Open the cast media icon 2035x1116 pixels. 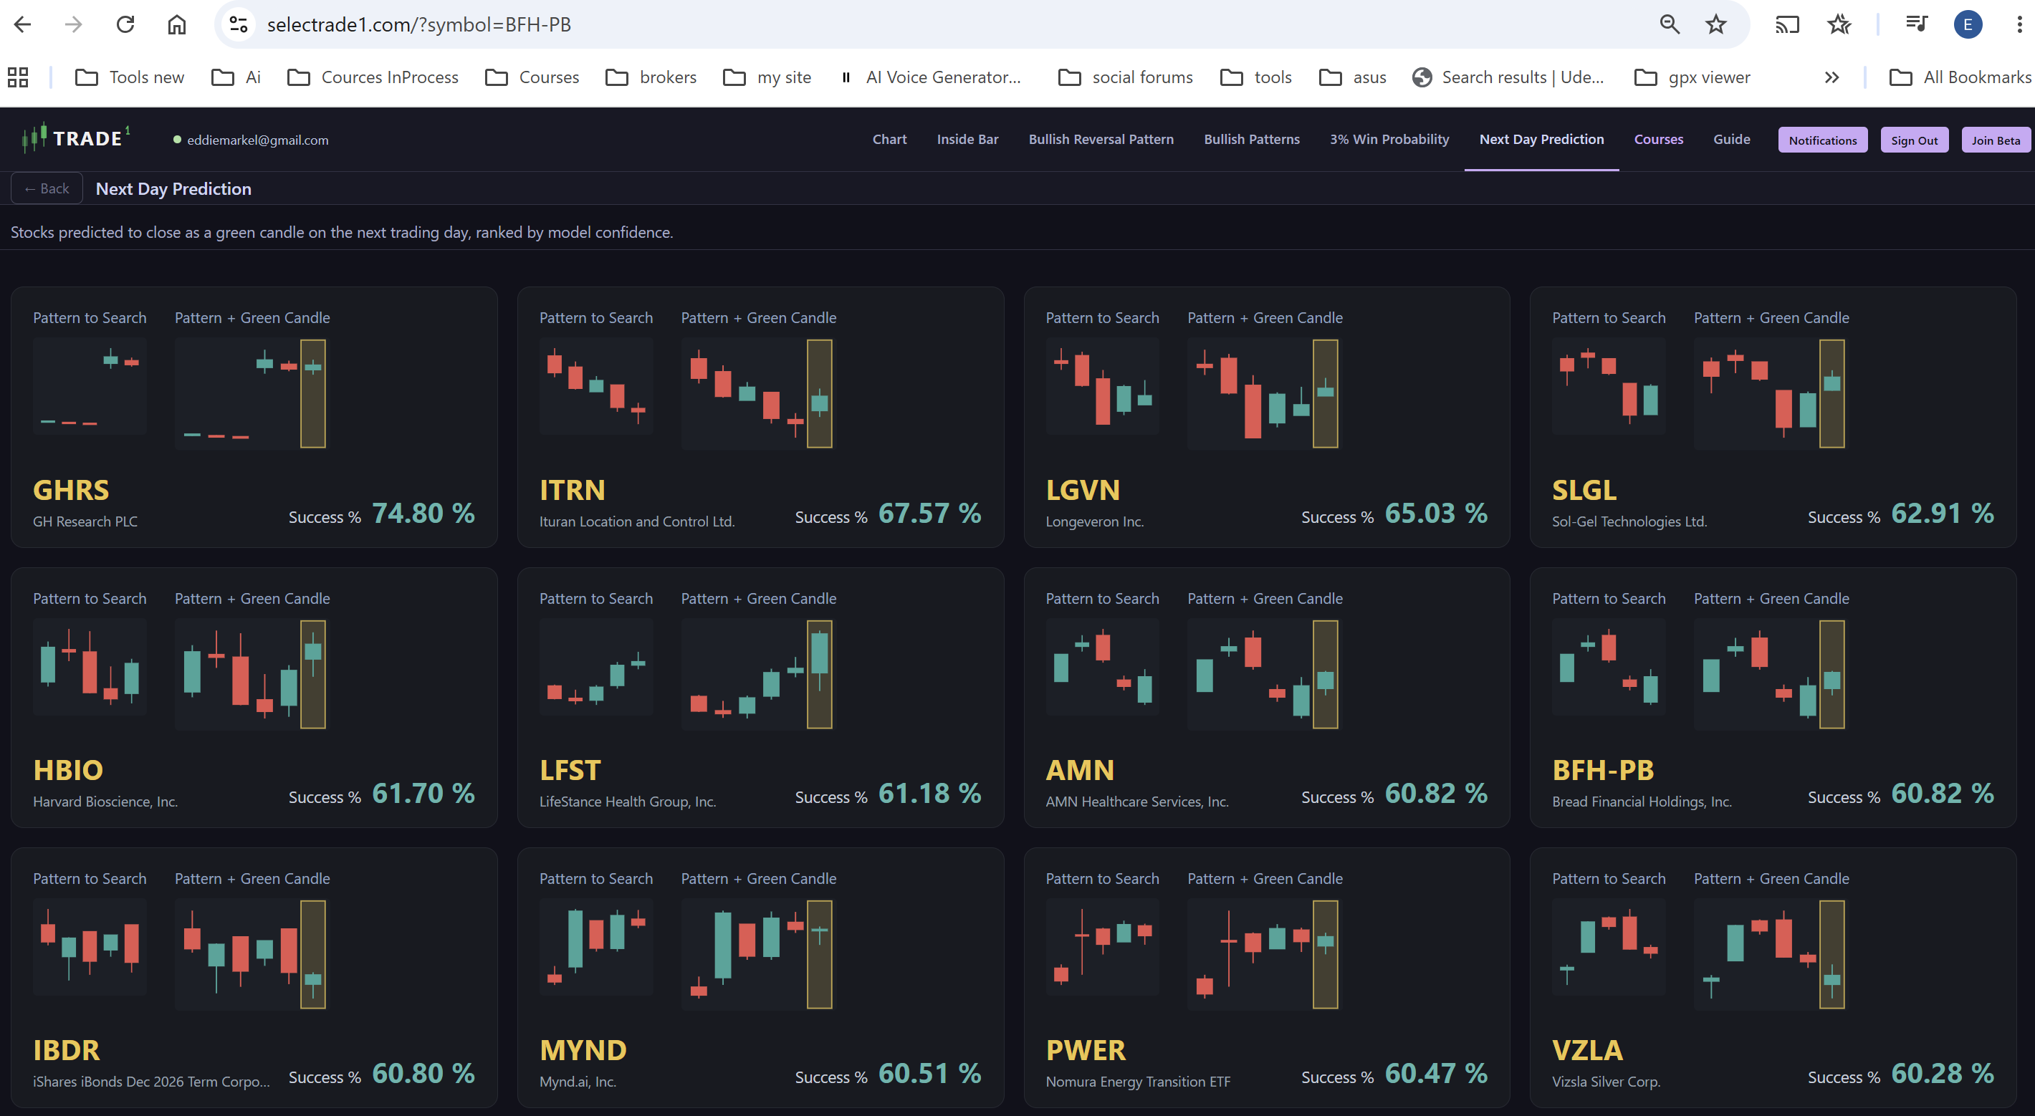point(1787,24)
